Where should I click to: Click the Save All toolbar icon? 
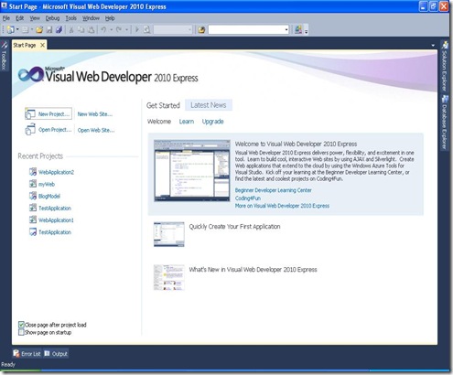(x=59, y=29)
